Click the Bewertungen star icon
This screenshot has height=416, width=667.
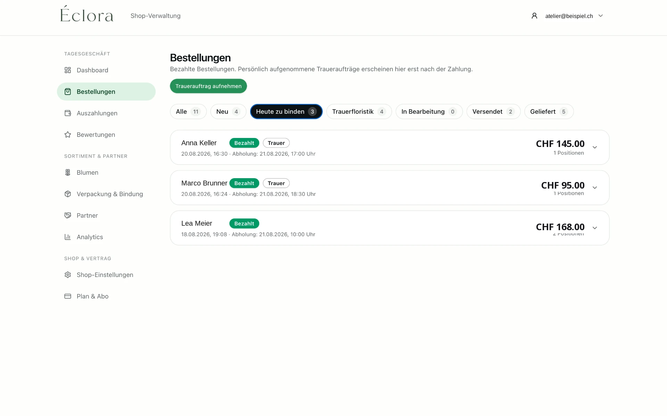point(68,135)
